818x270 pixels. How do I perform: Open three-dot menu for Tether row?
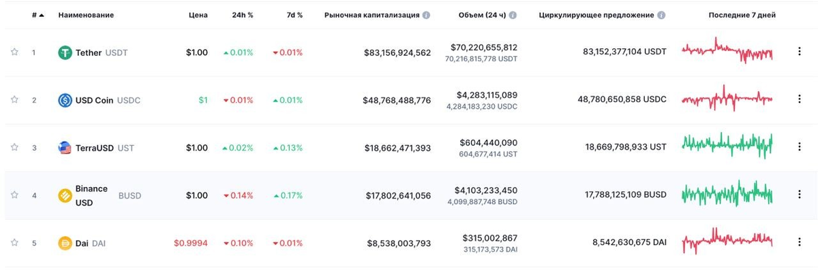[x=799, y=52]
